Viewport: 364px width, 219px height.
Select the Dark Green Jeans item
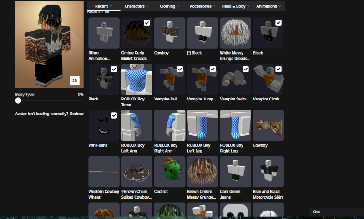pyautogui.click(x=235, y=172)
